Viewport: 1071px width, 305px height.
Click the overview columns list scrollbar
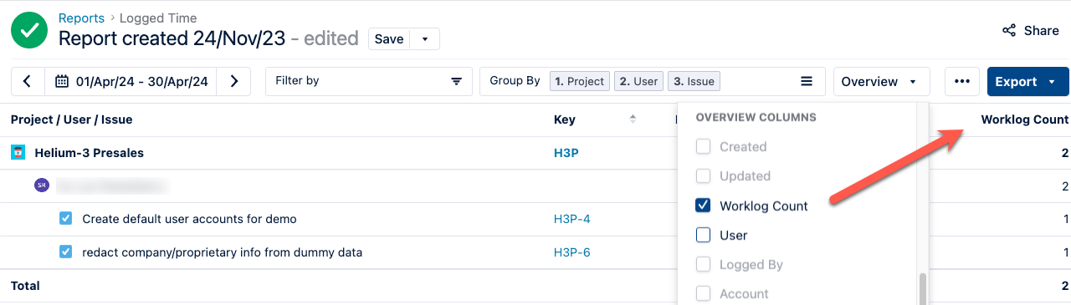click(x=923, y=288)
